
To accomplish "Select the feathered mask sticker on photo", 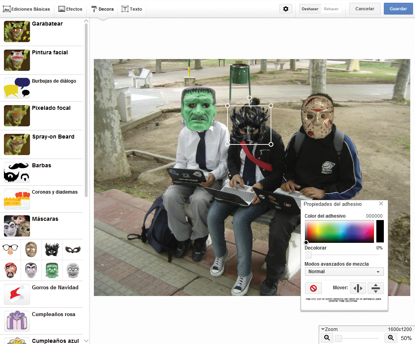I will point(249,125).
